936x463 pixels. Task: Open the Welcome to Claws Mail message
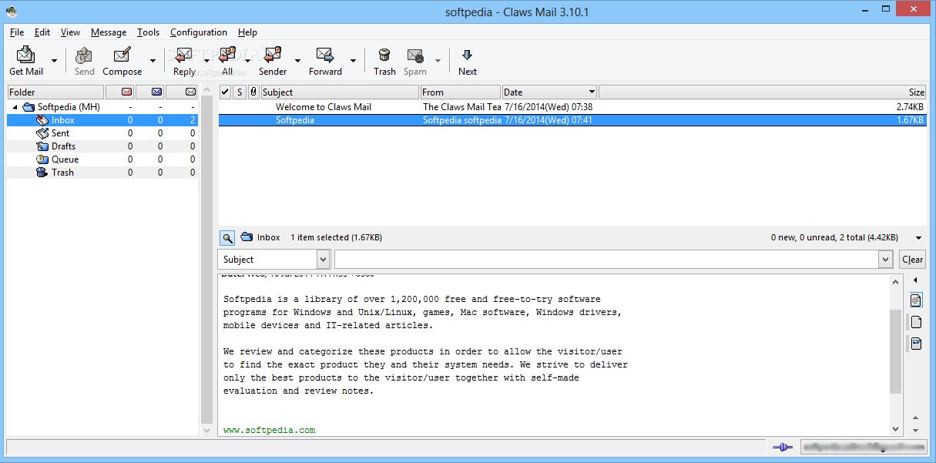pos(572,107)
